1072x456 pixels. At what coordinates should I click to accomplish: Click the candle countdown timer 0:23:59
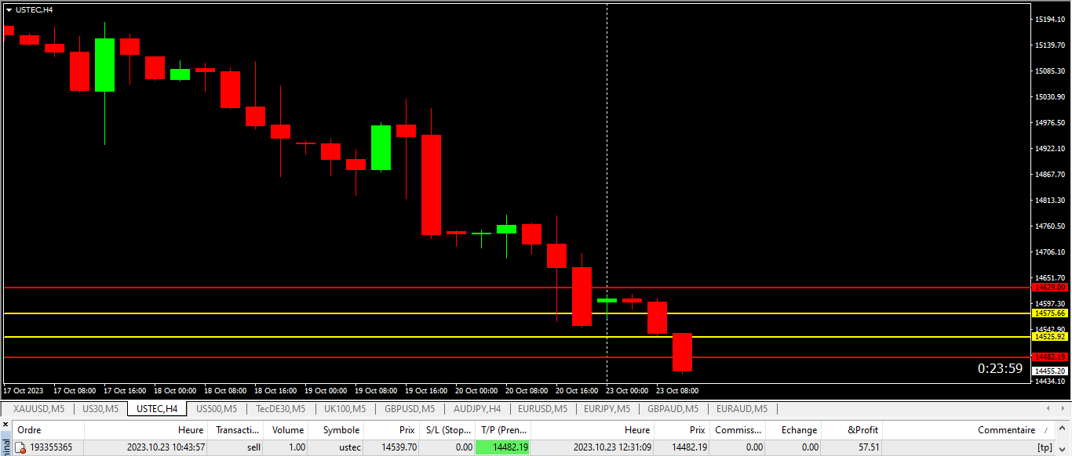tap(1000, 368)
